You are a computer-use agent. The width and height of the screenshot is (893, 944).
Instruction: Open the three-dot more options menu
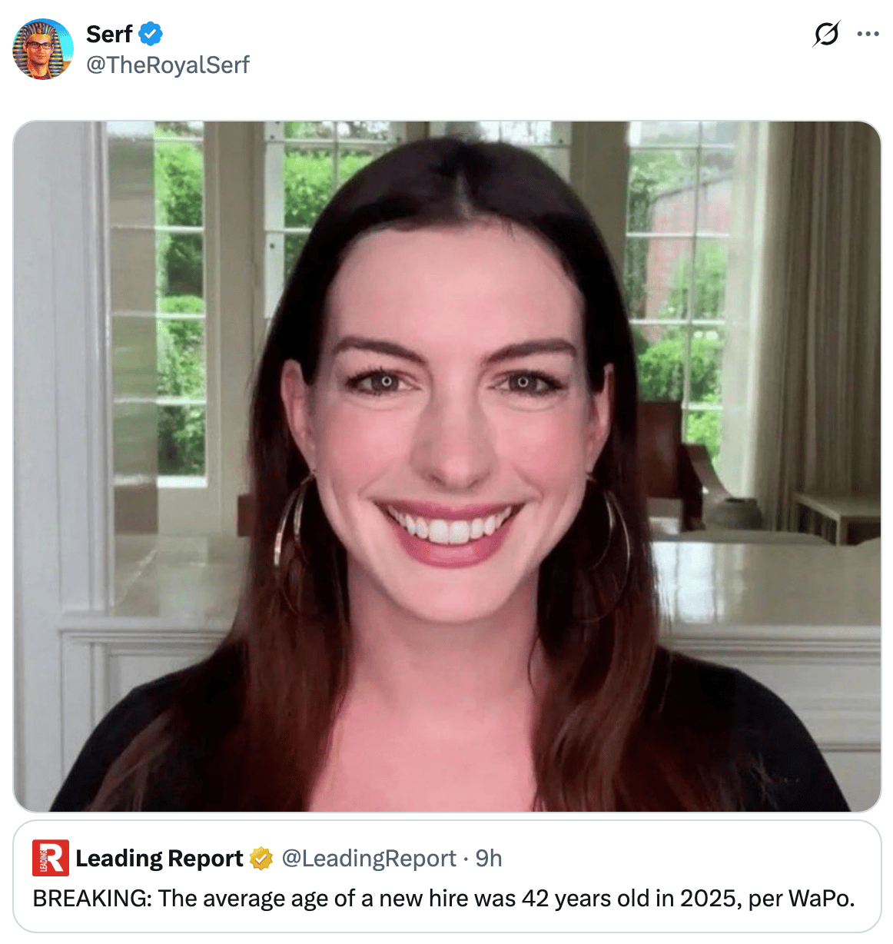tap(868, 34)
